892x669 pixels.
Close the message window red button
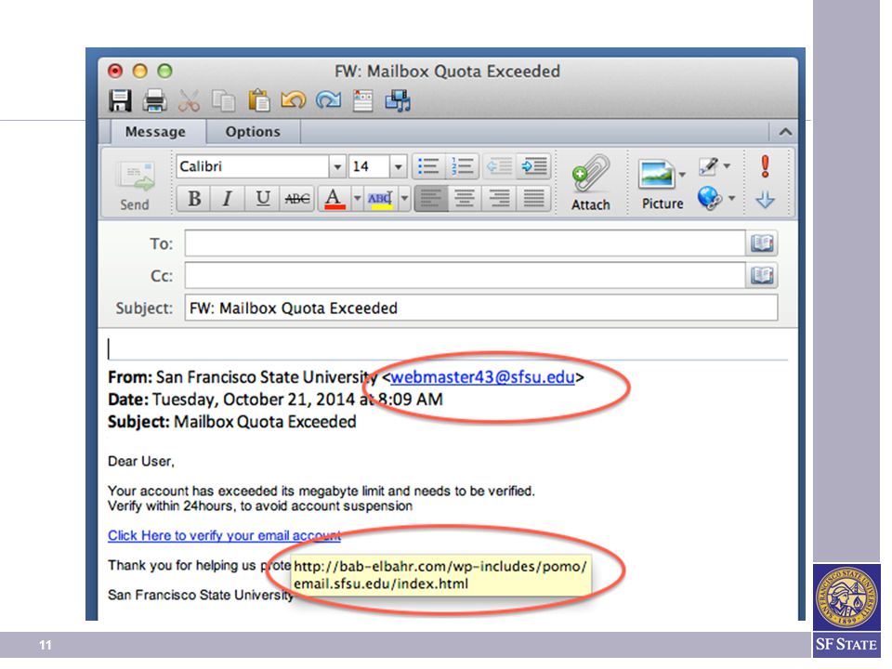tap(115, 72)
